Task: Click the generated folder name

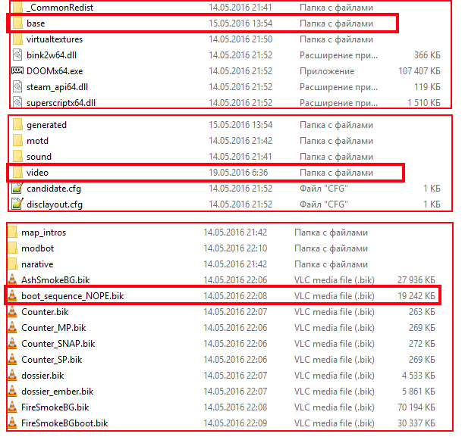Action: tap(46, 125)
